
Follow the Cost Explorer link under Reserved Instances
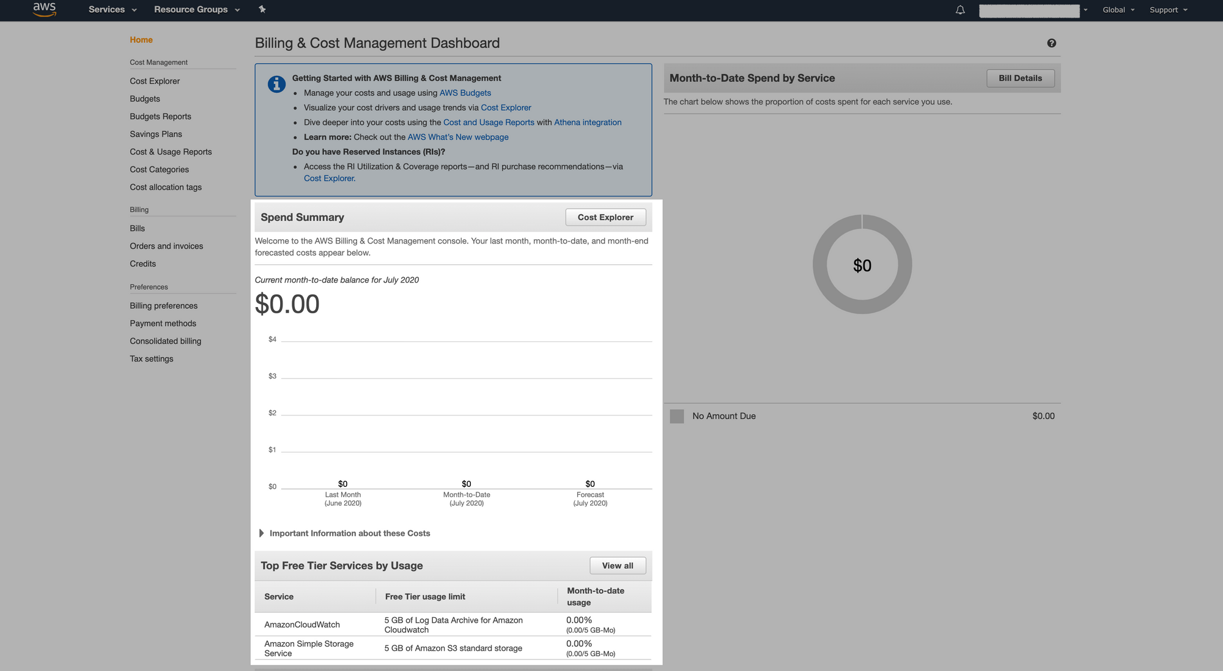click(330, 179)
